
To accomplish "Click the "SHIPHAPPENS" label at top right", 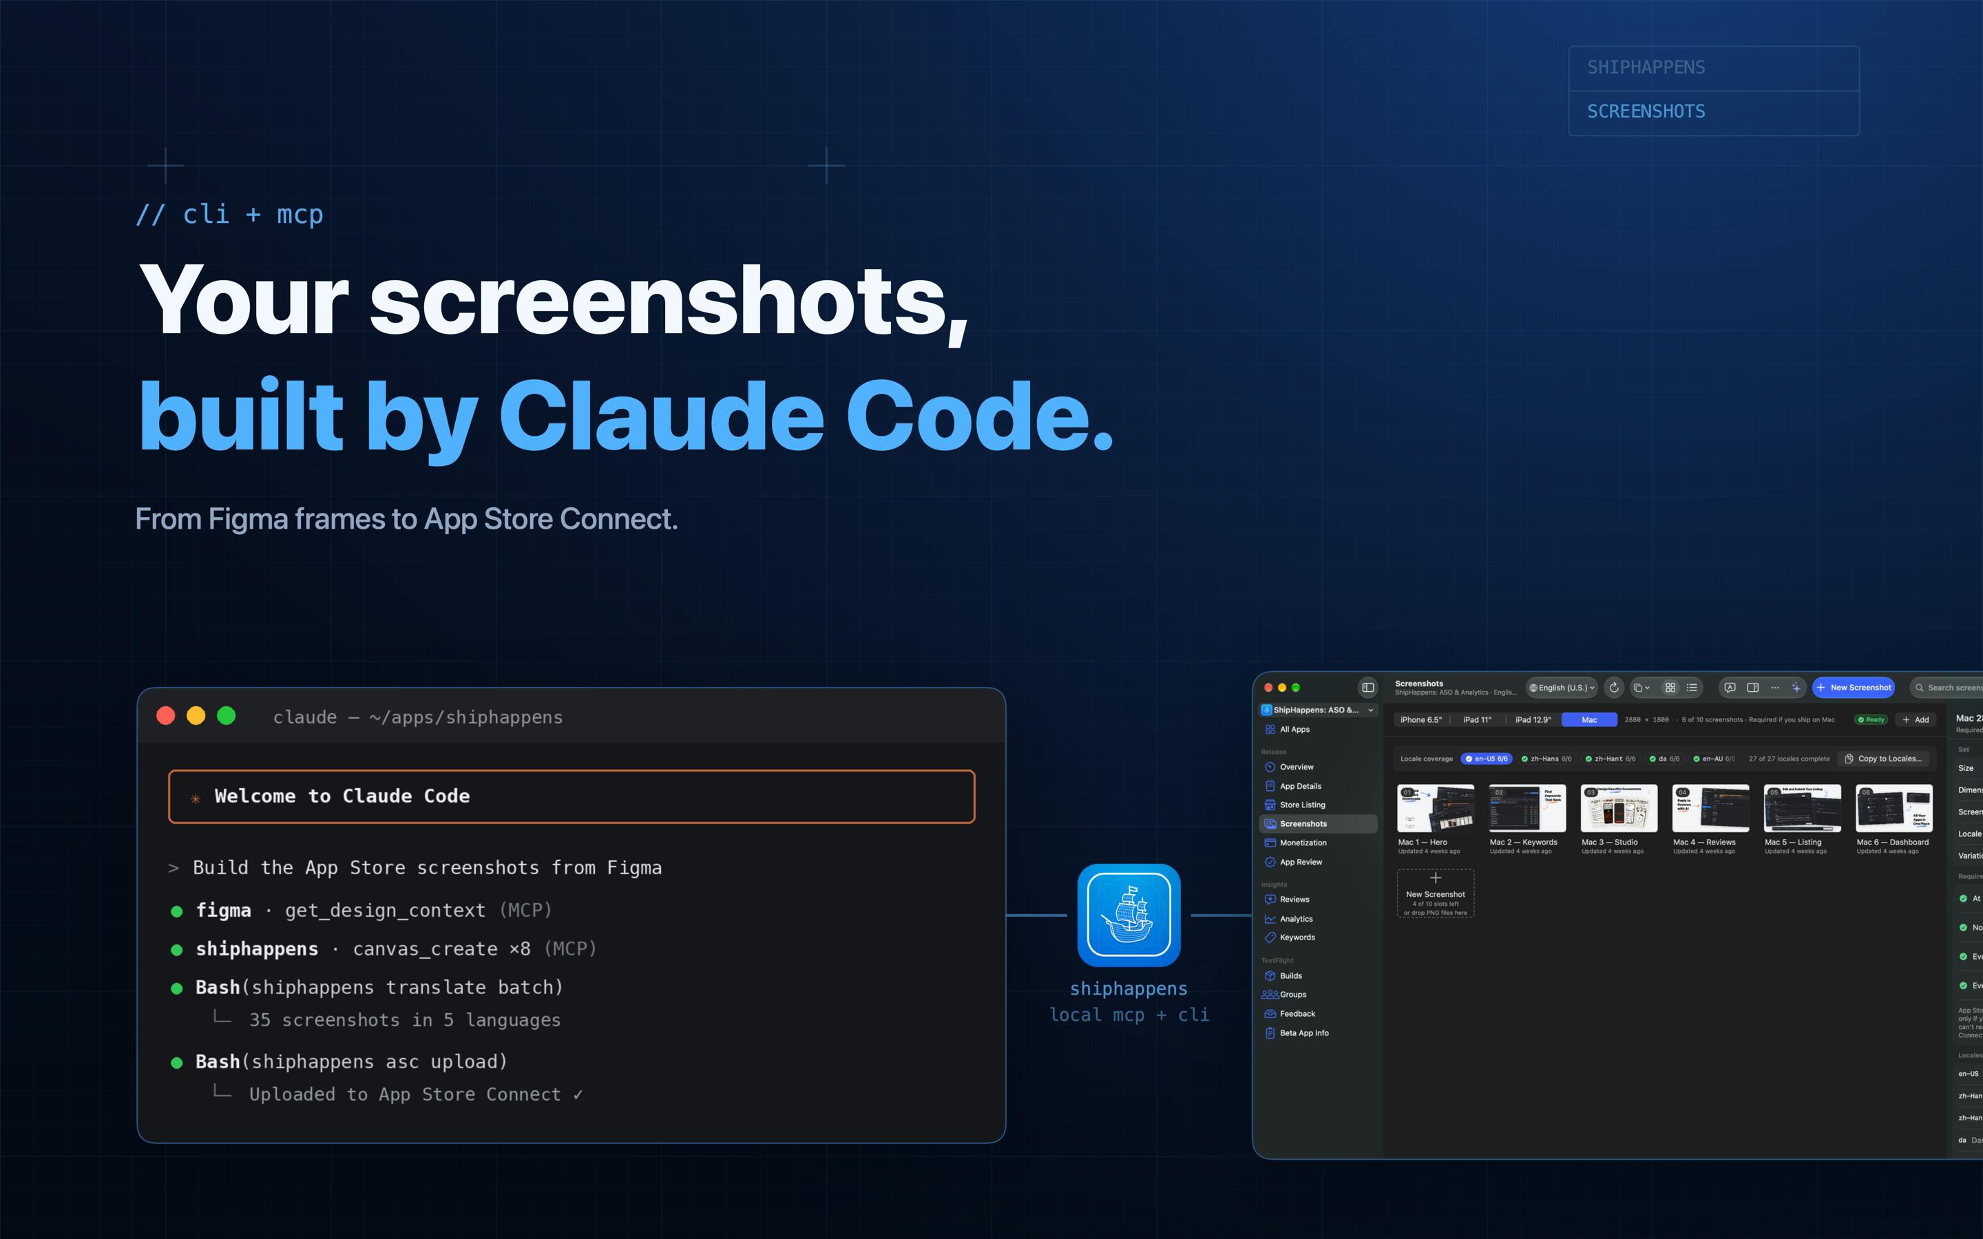I will 1646,67.
